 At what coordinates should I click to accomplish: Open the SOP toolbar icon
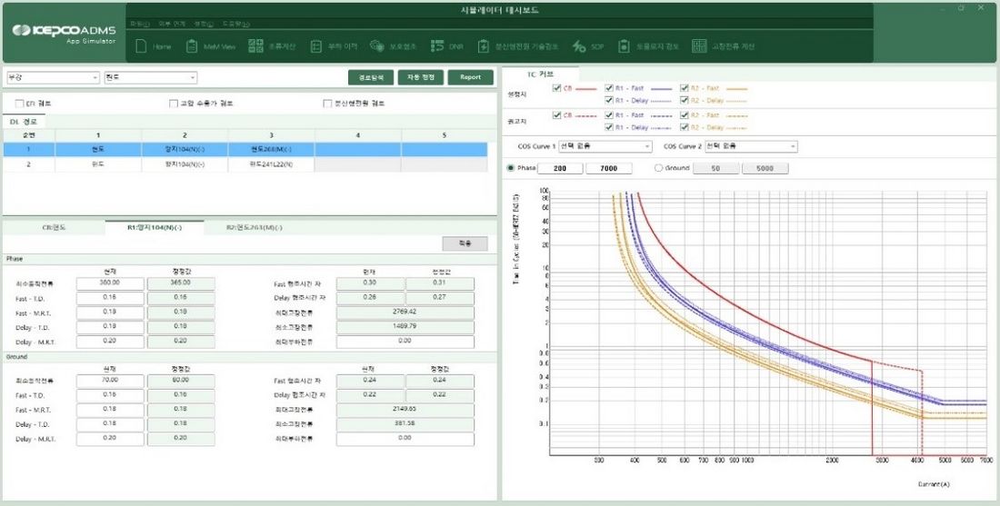578,46
